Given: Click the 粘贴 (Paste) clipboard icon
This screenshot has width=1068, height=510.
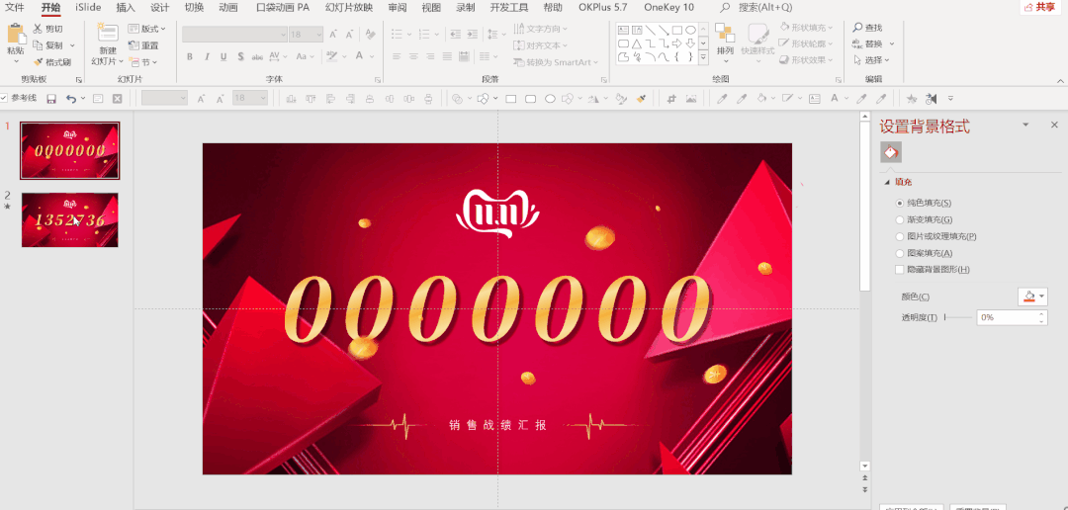Looking at the screenshot, I should (x=16, y=34).
